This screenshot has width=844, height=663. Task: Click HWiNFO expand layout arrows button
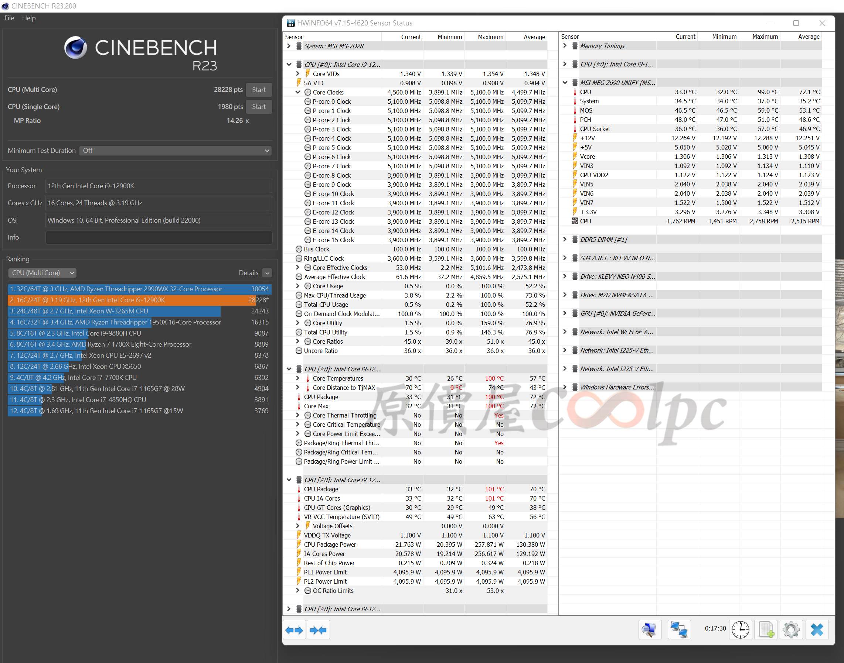(294, 630)
